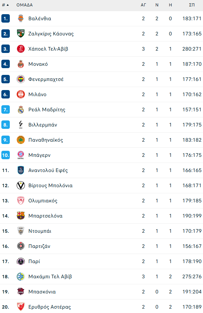Click the Bayern team logo
The image size is (203, 313).
pos(21,155)
